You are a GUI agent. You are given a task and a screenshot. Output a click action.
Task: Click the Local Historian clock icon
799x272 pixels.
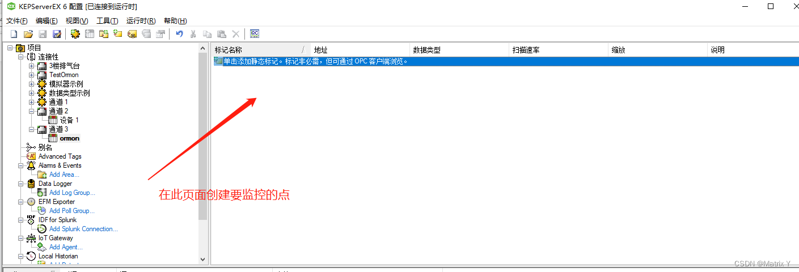pos(31,256)
